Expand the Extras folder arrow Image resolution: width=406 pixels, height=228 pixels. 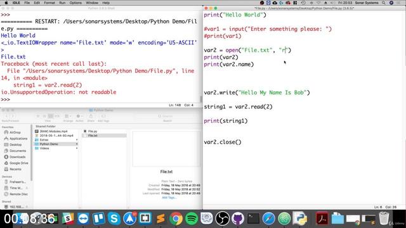77,140
